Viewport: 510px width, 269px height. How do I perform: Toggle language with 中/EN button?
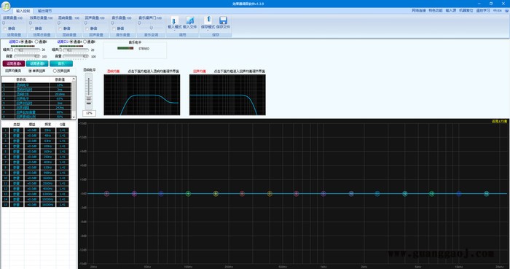498,11
